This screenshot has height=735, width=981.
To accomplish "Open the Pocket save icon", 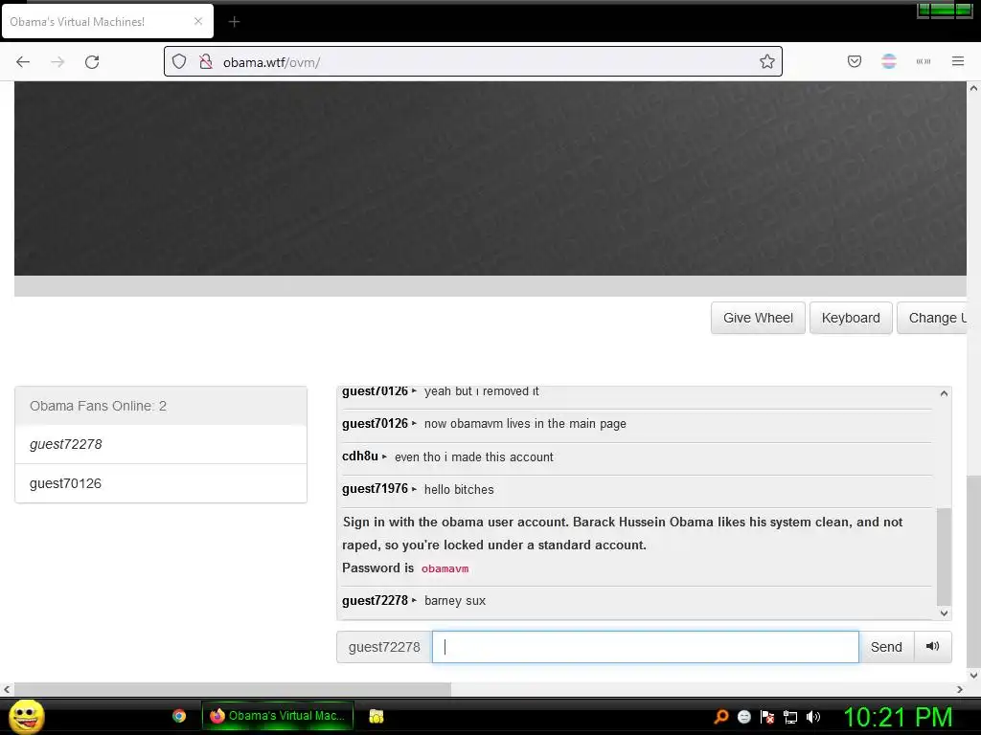I will pyautogui.click(x=854, y=61).
